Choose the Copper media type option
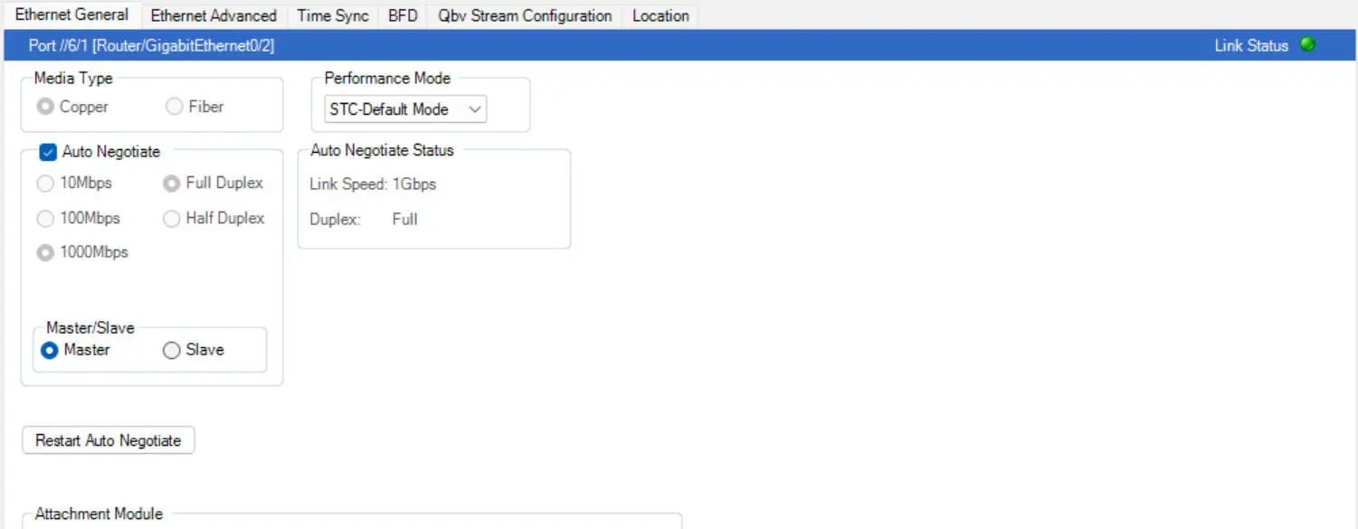The height and width of the screenshot is (529, 1358). click(44, 107)
